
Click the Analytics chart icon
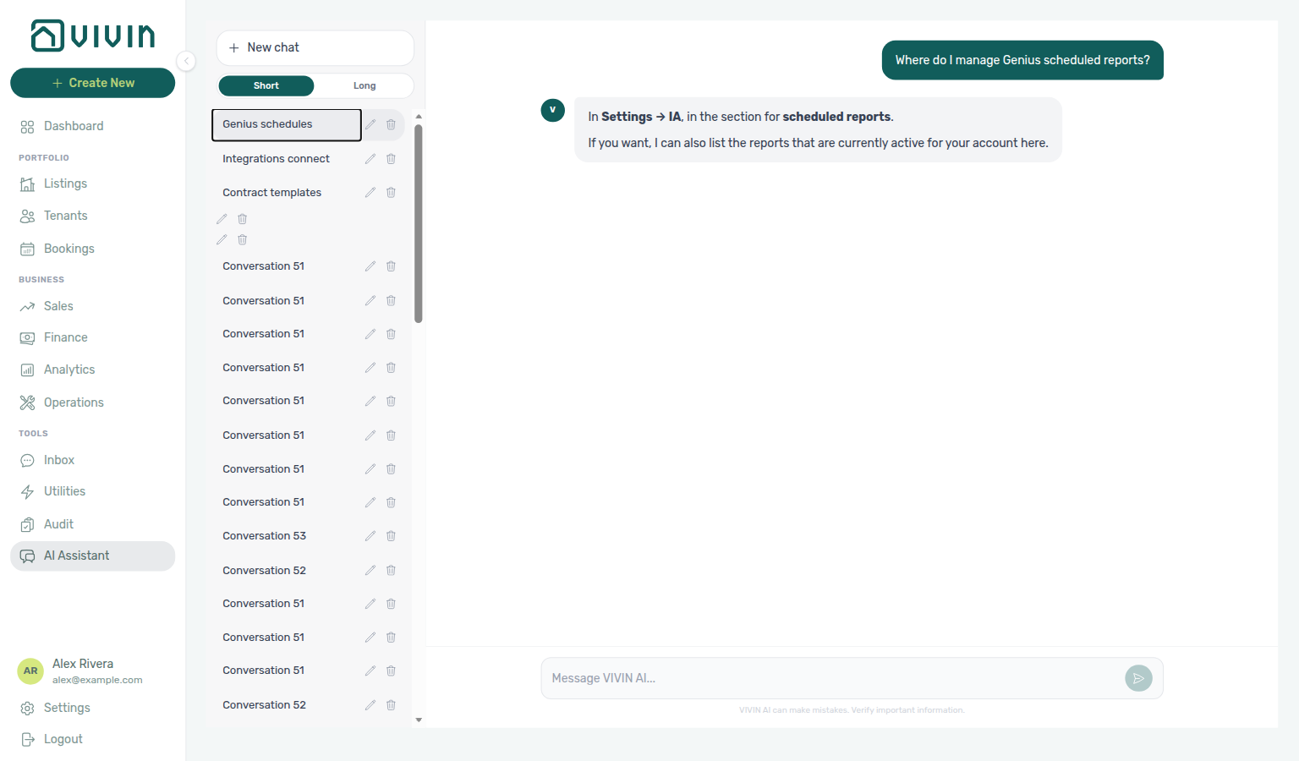pos(27,370)
